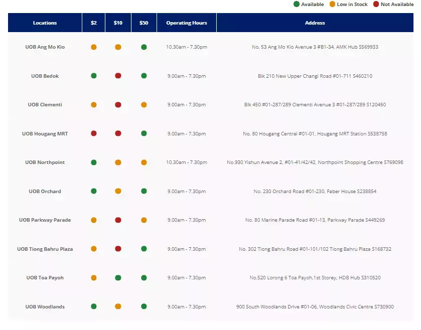Click the $10 column header

[118, 23]
